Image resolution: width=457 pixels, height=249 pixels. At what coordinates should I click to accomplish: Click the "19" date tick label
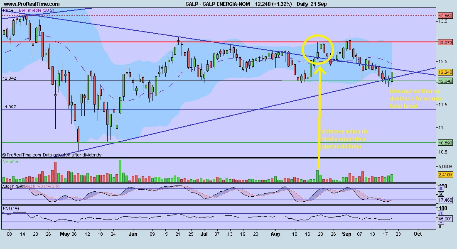click(x=243, y=234)
